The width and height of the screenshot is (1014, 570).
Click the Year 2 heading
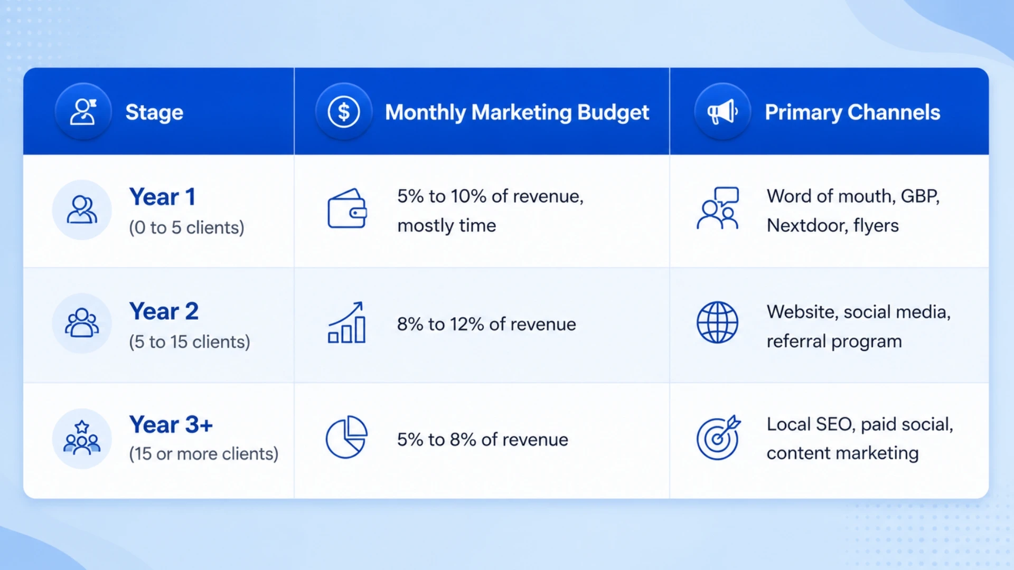[x=164, y=311]
